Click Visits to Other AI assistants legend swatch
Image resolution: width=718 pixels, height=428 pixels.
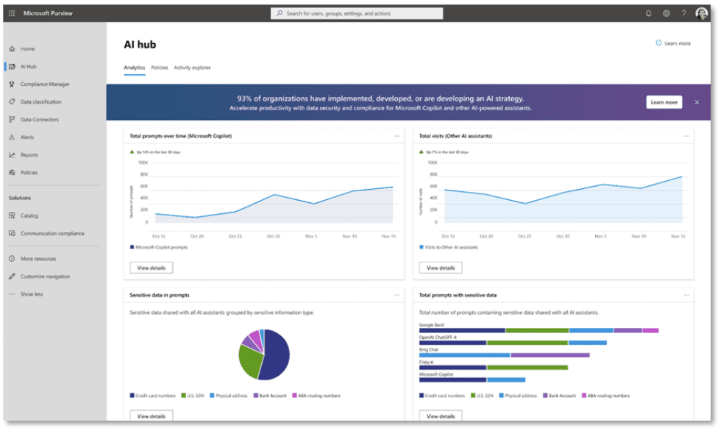[x=422, y=247]
